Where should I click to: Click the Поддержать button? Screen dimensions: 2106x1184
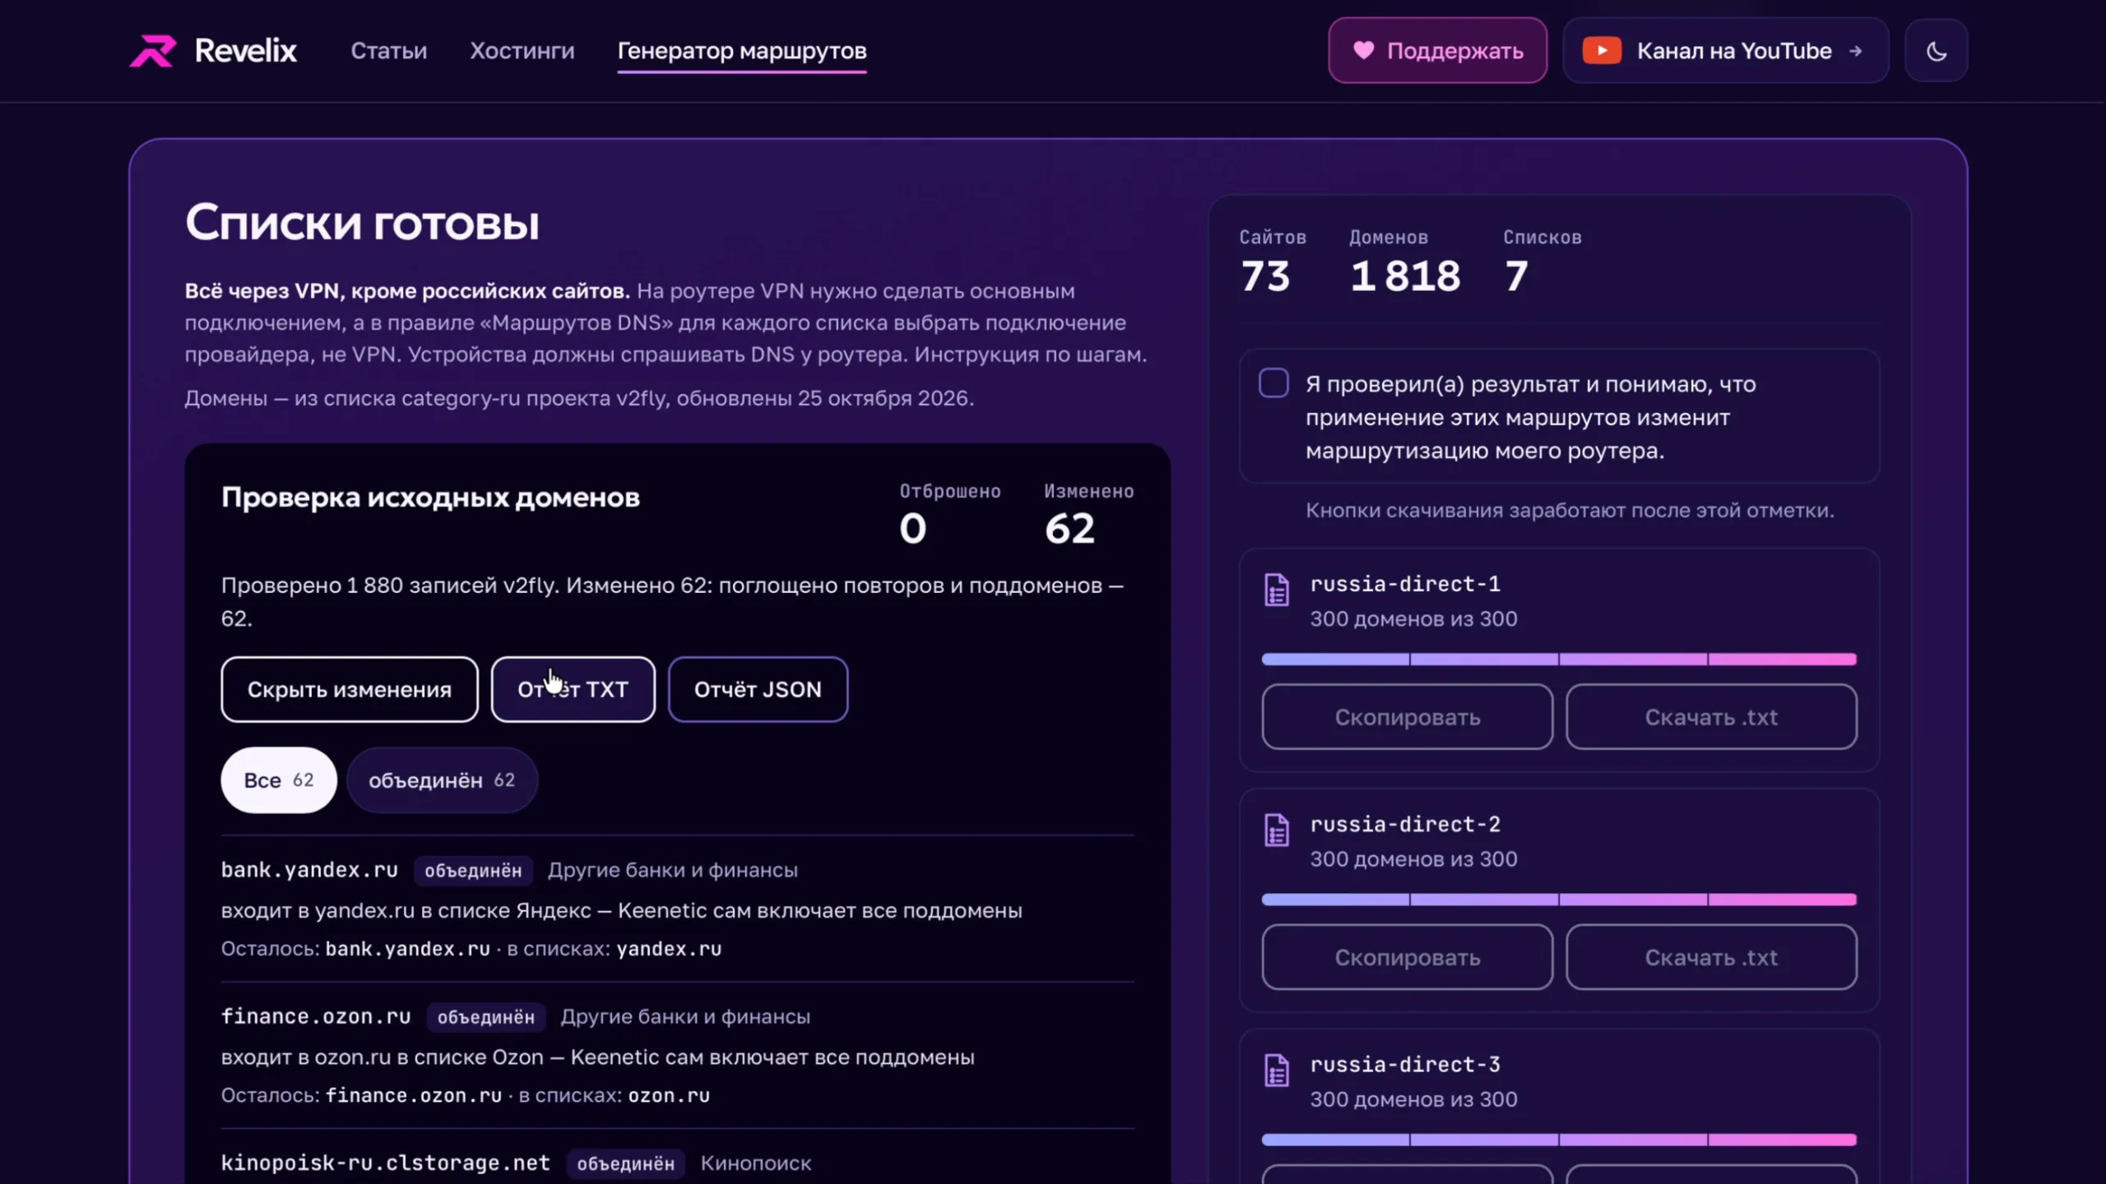pos(1437,51)
